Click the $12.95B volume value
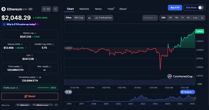The height and width of the screenshot is (110, 209). pyautogui.click(x=8, y=48)
